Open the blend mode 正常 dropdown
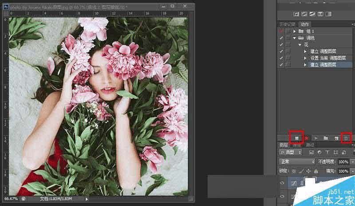The width and height of the screenshot is (355, 206). 297,162
